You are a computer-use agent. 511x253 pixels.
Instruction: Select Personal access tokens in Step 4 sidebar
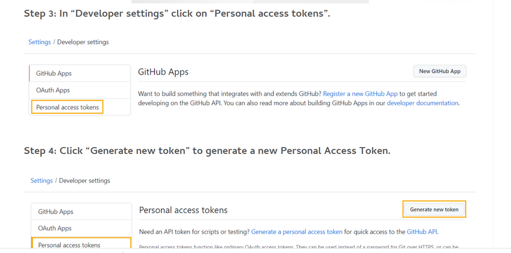coord(70,245)
